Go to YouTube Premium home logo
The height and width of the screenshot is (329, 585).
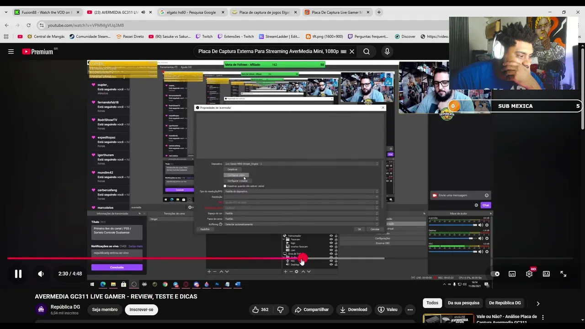pyautogui.click(x=37, y=52)
